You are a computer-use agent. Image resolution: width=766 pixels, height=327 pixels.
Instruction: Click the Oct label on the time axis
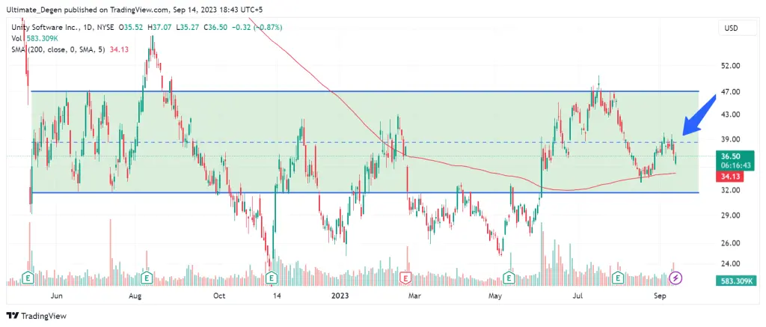pos(219,296)
